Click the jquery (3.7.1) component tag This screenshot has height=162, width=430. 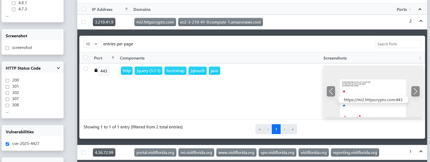(x=148, y=71)
